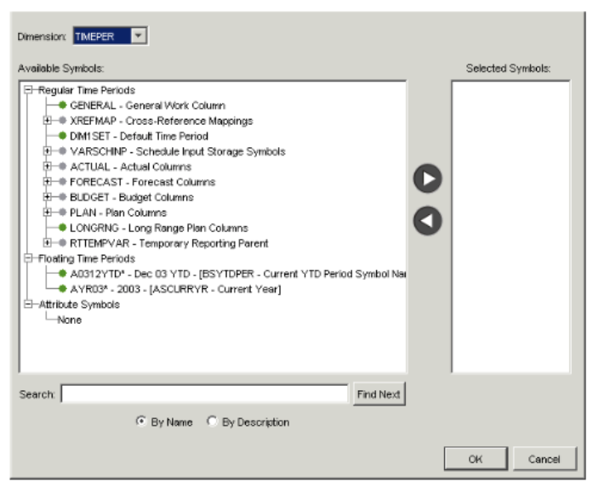Expand the XREFMAP Cross-Reference Mappings node
The image size is (616, 493).
coord(48,121)
